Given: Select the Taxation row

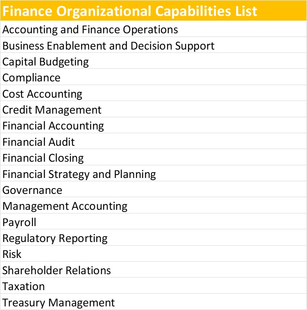Looking at the screenshot, I should [24, 286].
